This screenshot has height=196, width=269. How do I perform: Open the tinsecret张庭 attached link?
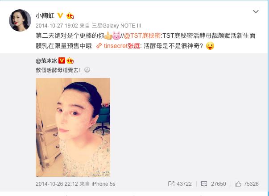tap(122, 46)
